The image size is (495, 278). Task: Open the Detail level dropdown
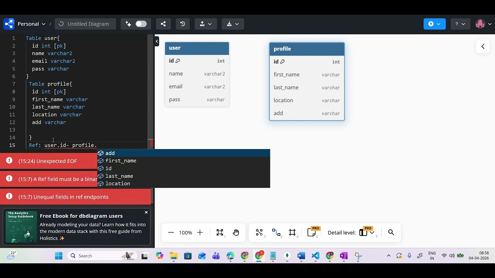pos(367,232)
